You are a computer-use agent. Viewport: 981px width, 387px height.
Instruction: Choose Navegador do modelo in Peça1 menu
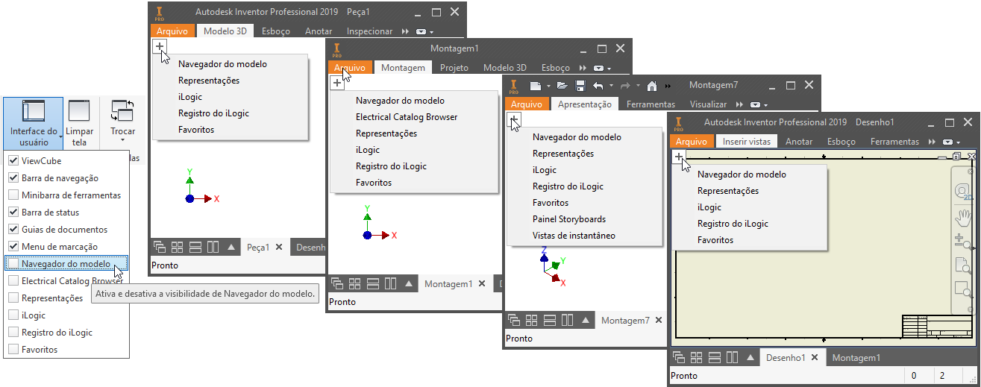[222, 64]
